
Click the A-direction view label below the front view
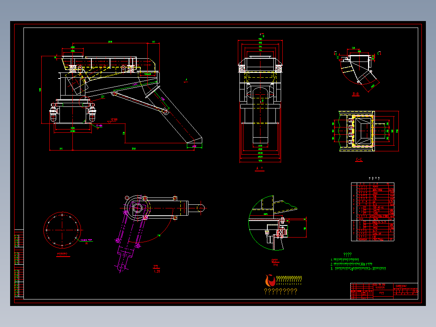[x=259, y=168]
